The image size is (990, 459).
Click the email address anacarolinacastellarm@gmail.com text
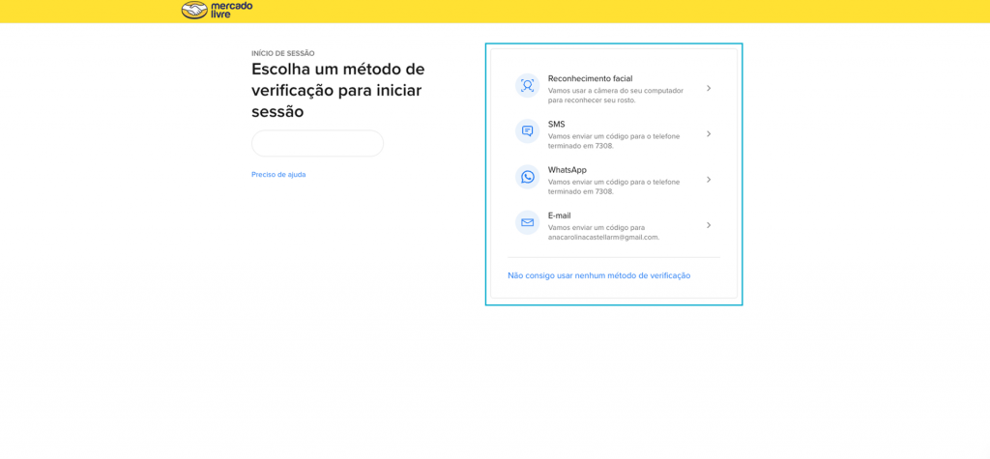tap(603, 238)
